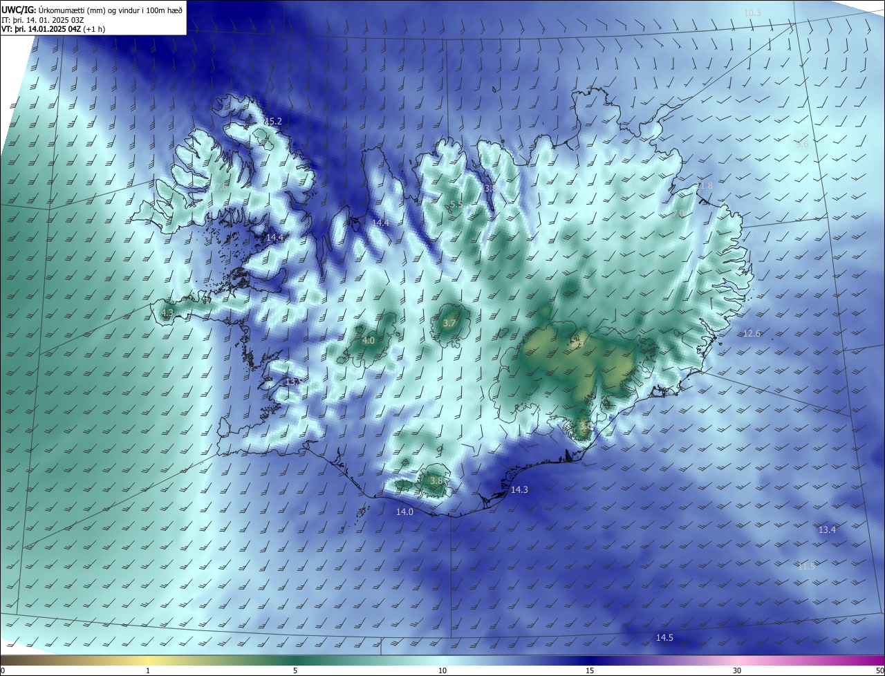Click the 3.0 value on Öræfajökull

pos(586,426)
